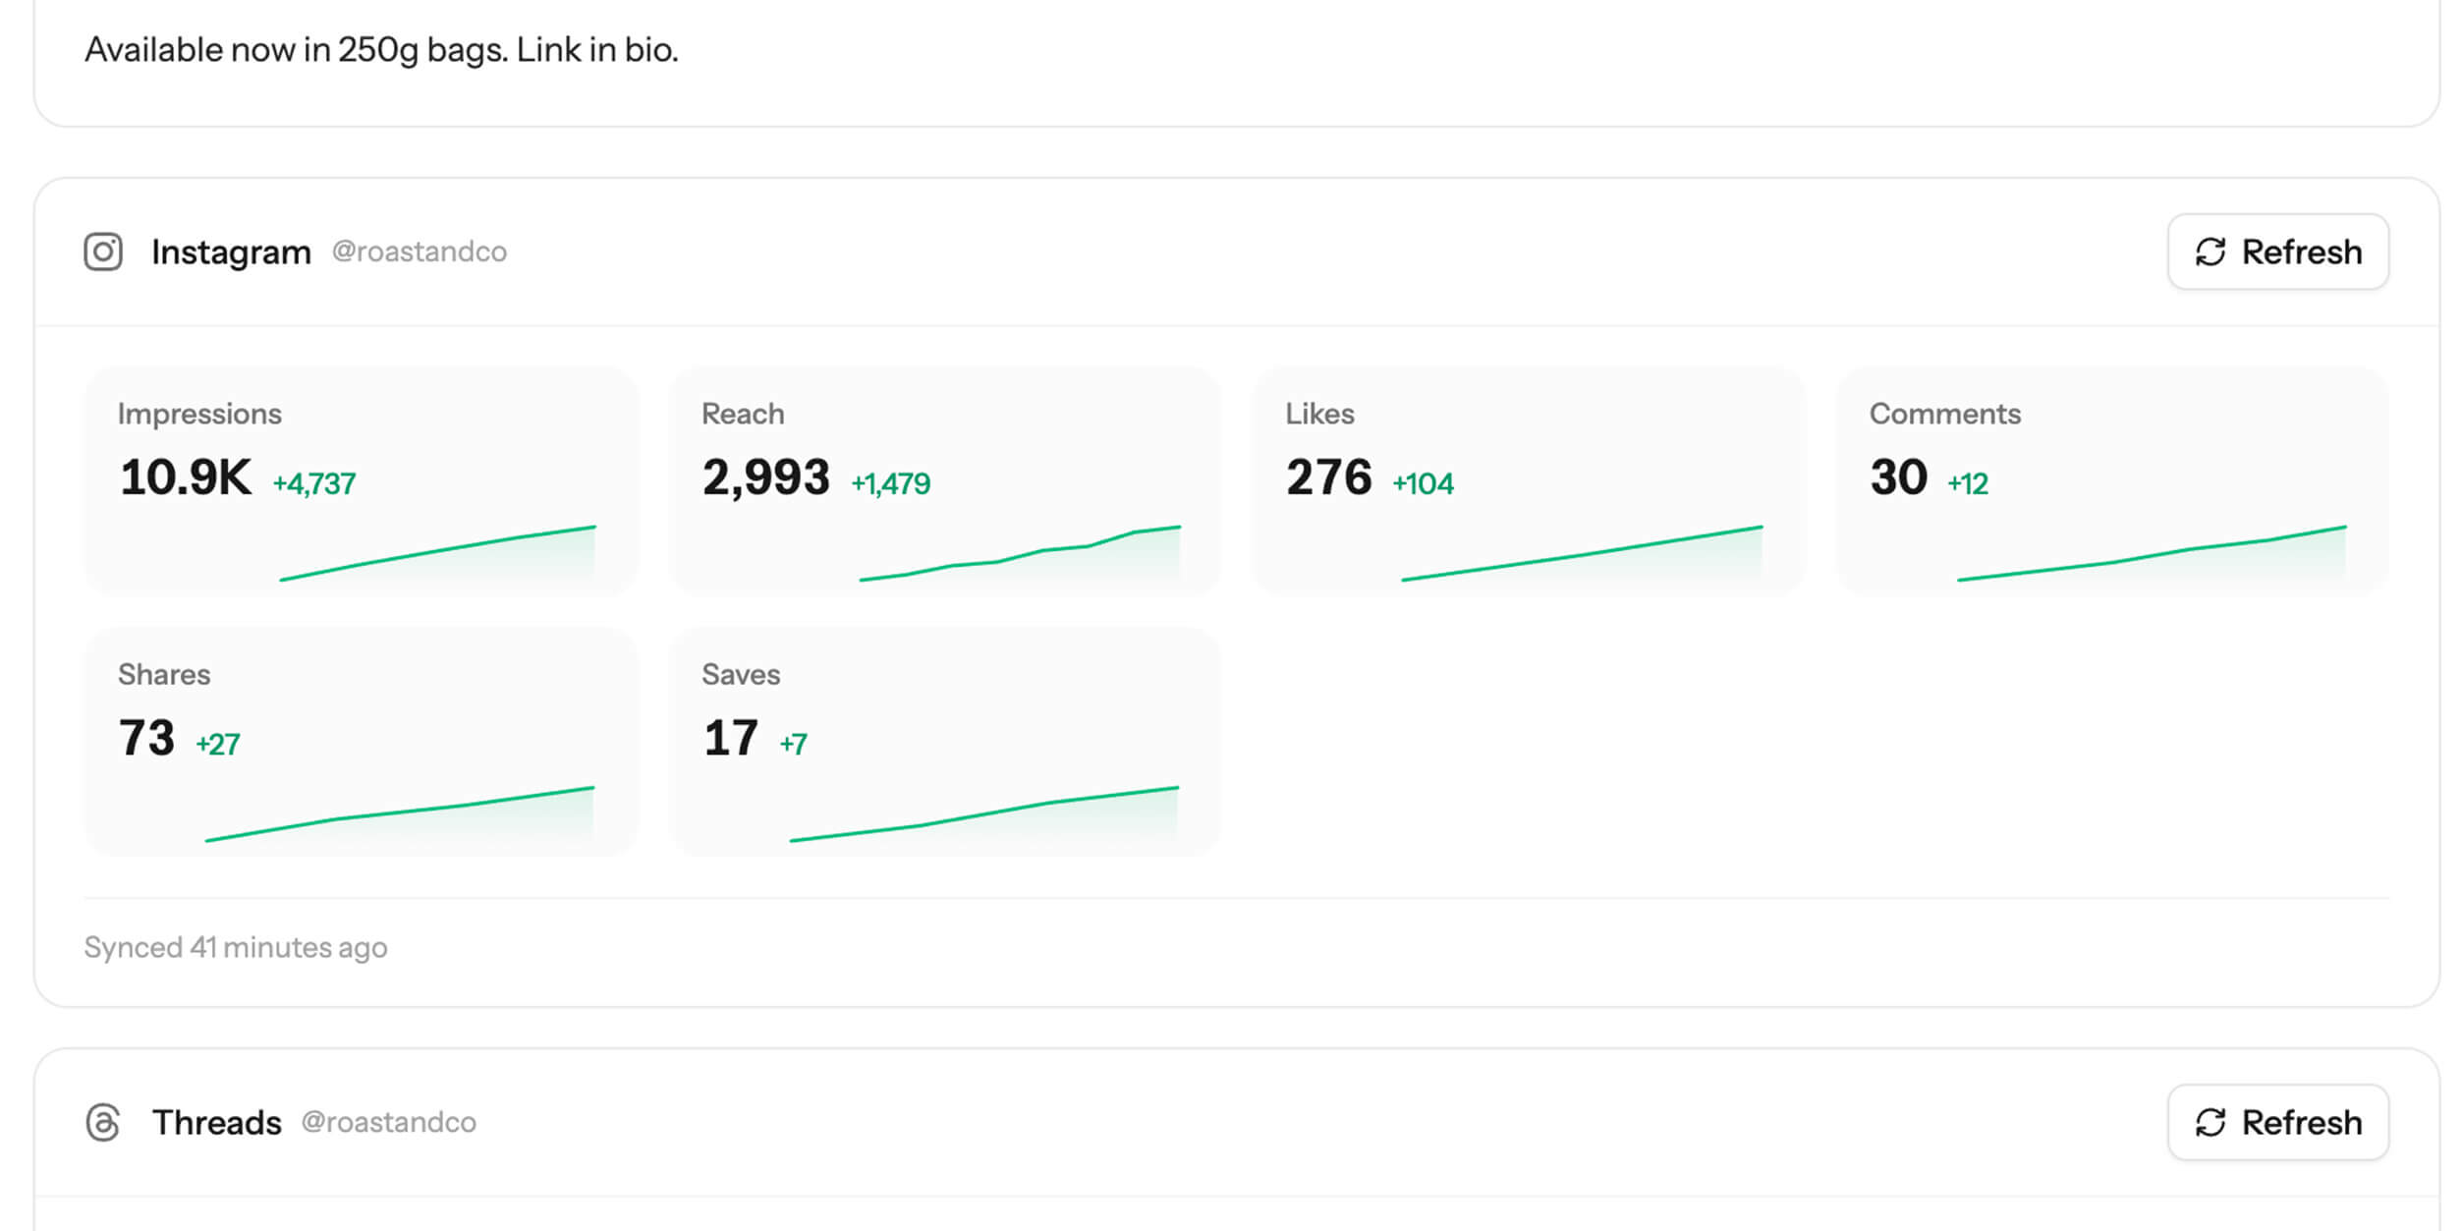Click the Comments sparkline chart
Viewport: 2462px width, 1231px height.
tap(2151, 553)
